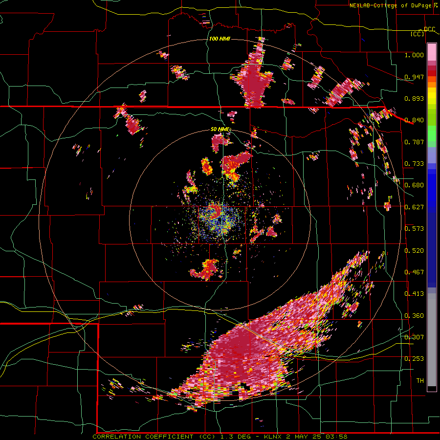
Task: Click the 0.360 scale value
Action: pos(414,315)
